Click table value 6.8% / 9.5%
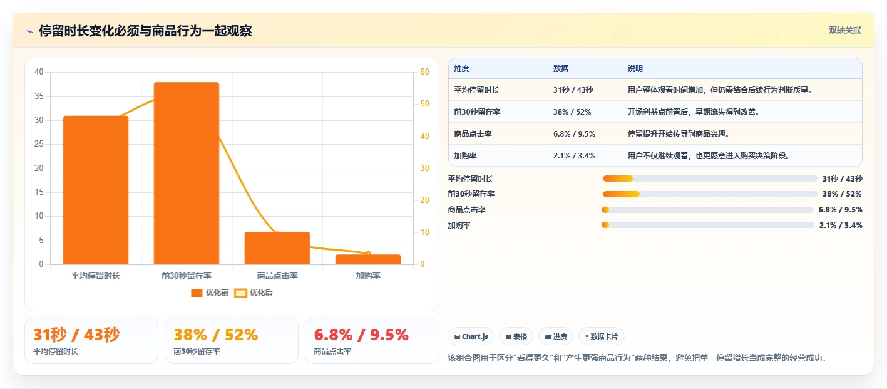This screenshot has height=389, width=887. pos(574,133)
